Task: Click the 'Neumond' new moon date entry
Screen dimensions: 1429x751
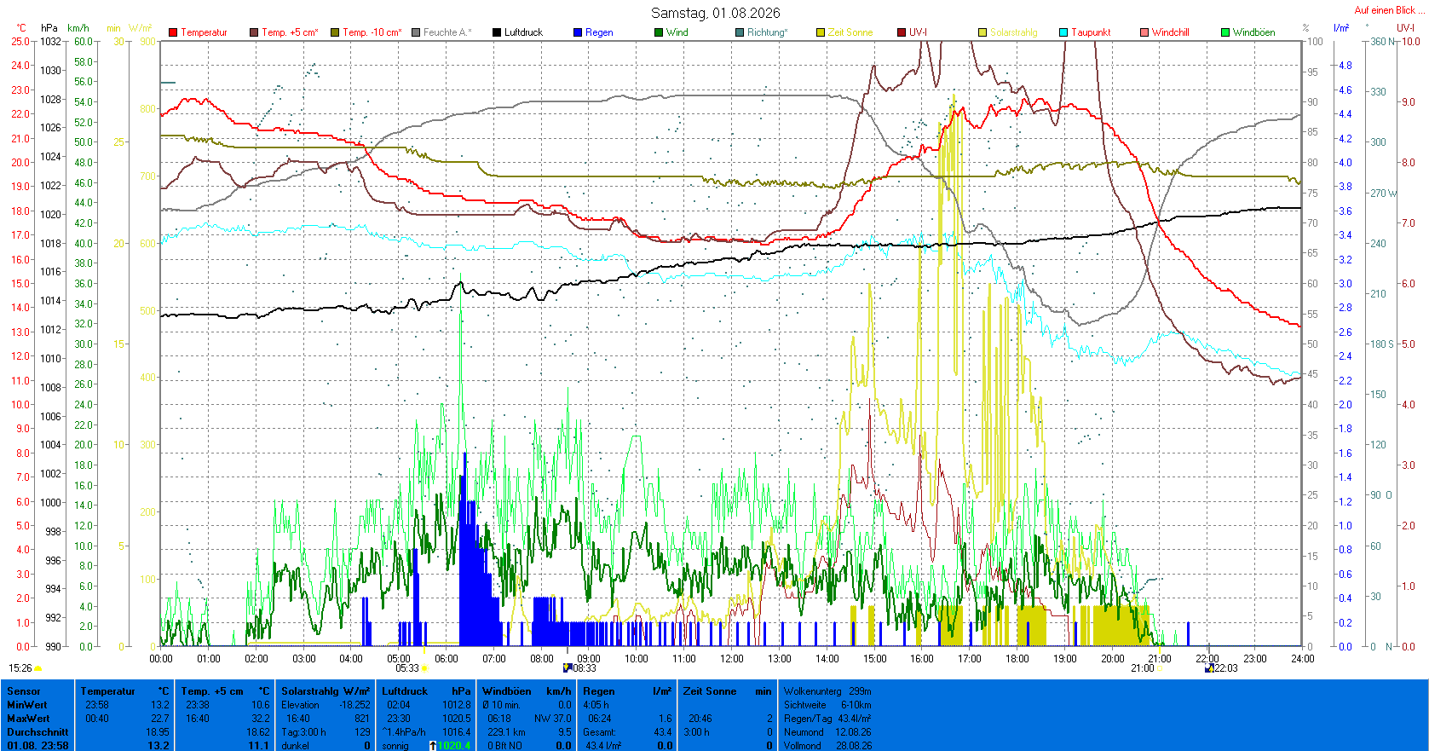Action: pyautogui.click(x=804, y=732)
